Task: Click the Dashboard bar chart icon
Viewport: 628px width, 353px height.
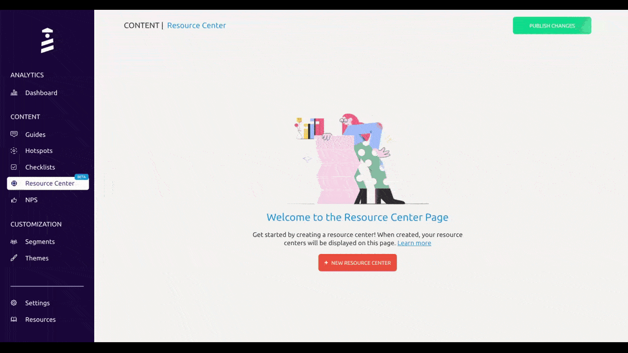Action: click(x=14, y=93)
